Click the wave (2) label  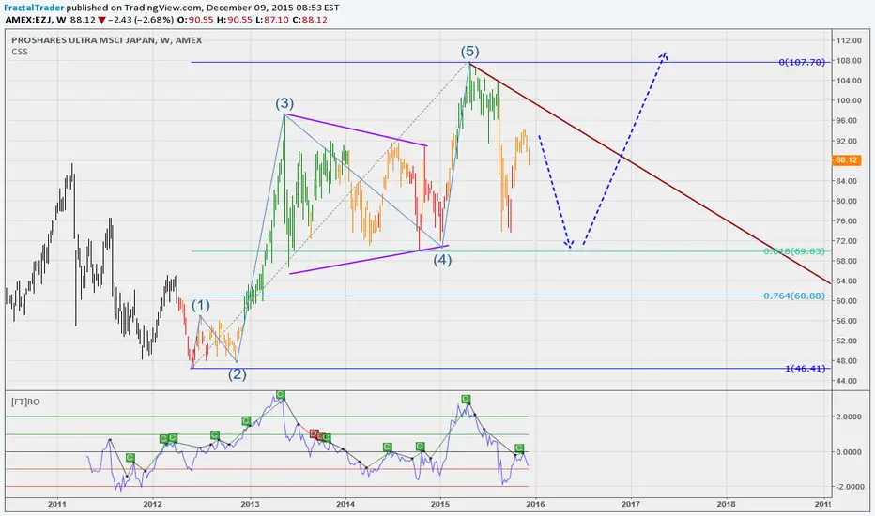tap(238, 373)
